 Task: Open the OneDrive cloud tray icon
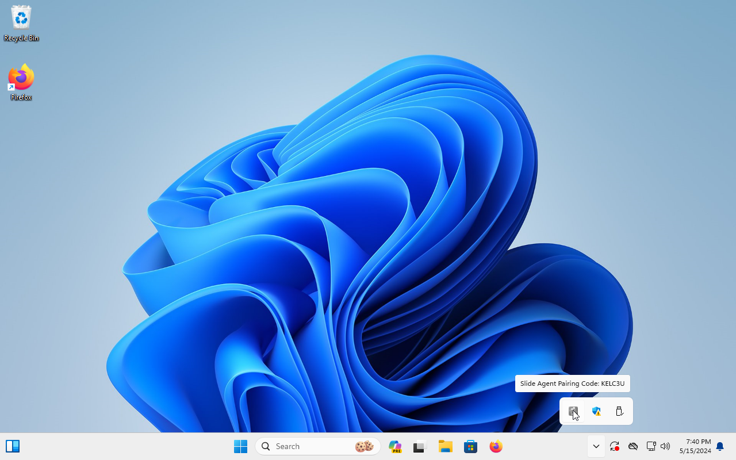tap(633, 446)
